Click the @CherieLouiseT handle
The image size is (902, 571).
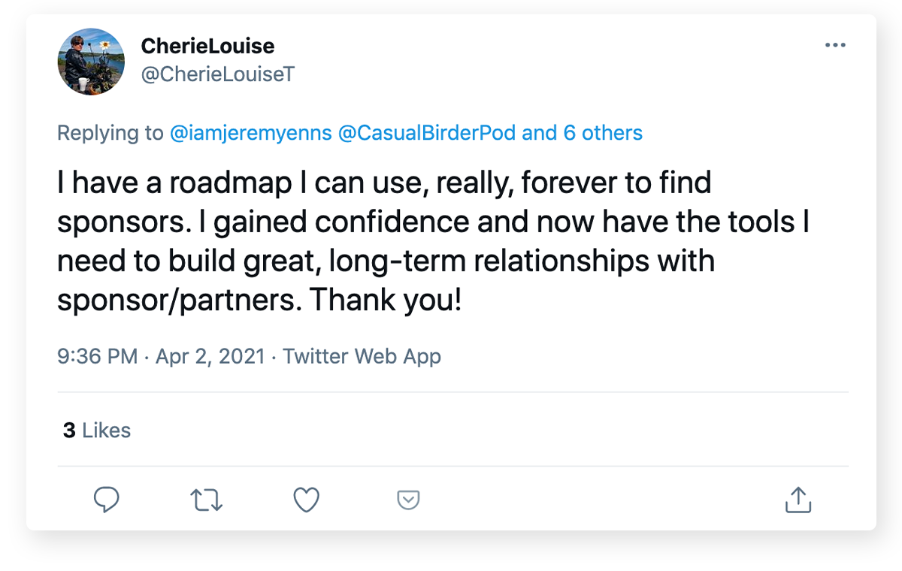point(217,74)
